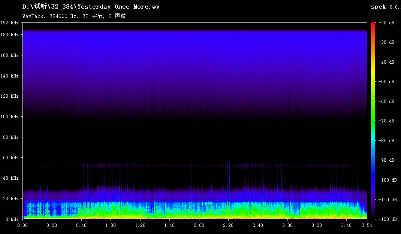
Task: Click the 192 kHz frequency axis label
Action: pyautogui.click(x=10, y=23)
